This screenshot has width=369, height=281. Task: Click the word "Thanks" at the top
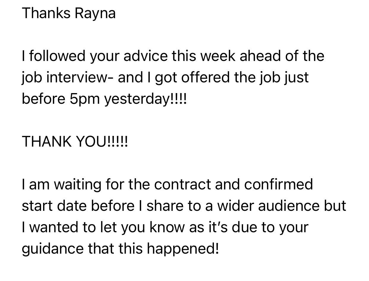[x=46, y=13]
